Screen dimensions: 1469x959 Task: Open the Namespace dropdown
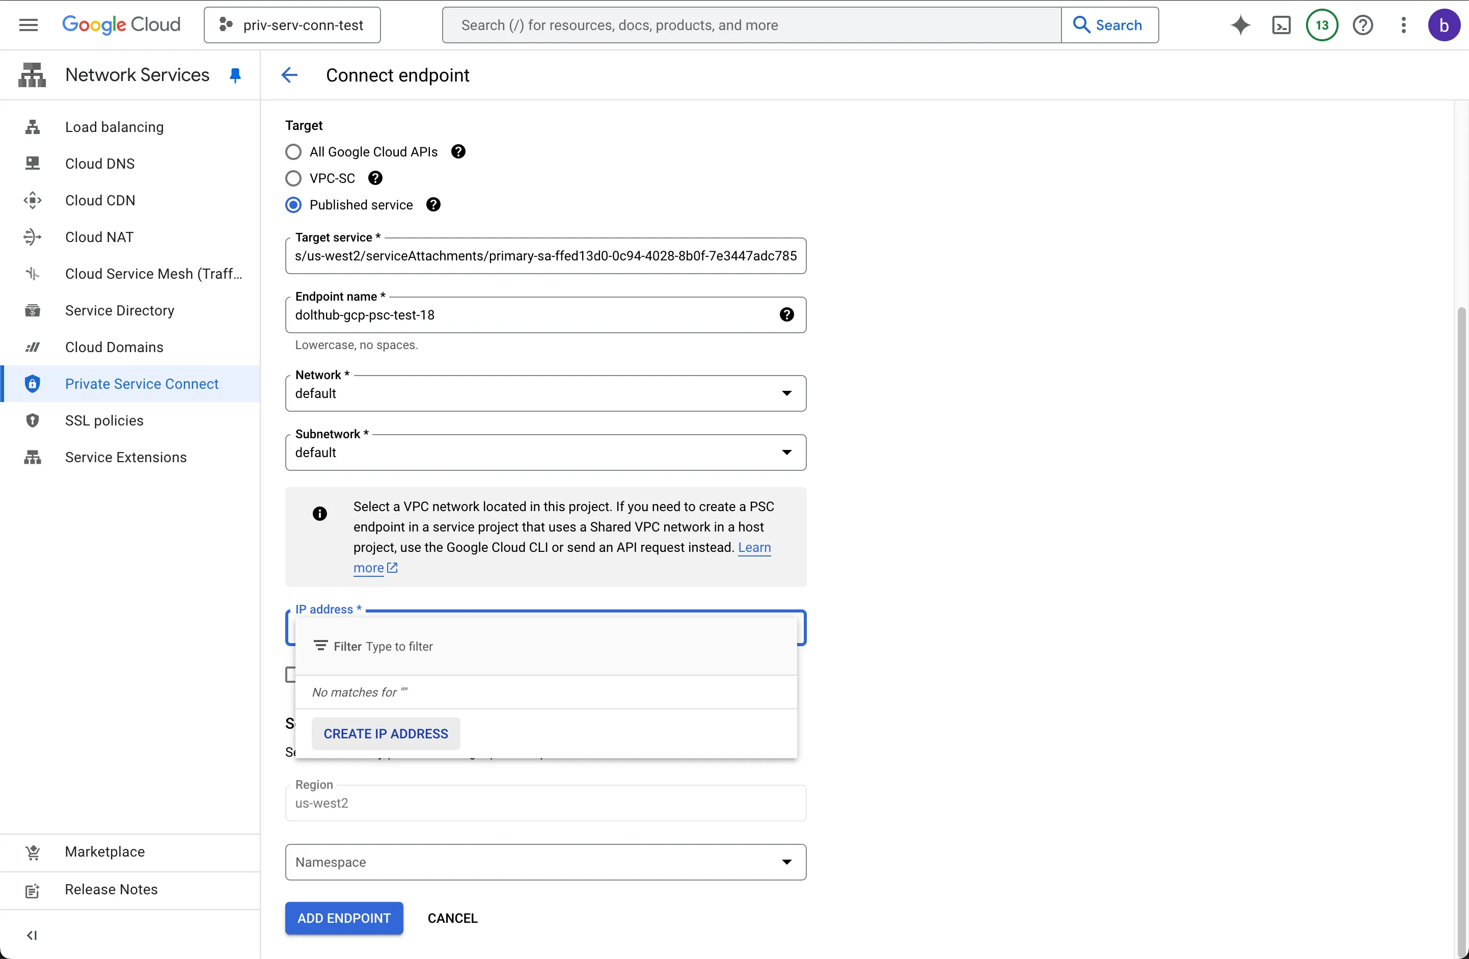point(546,862)
